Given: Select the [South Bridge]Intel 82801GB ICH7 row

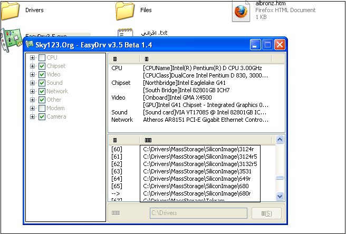Looking at the screenshot, I should pyautogui.click(x=190, y=90).
